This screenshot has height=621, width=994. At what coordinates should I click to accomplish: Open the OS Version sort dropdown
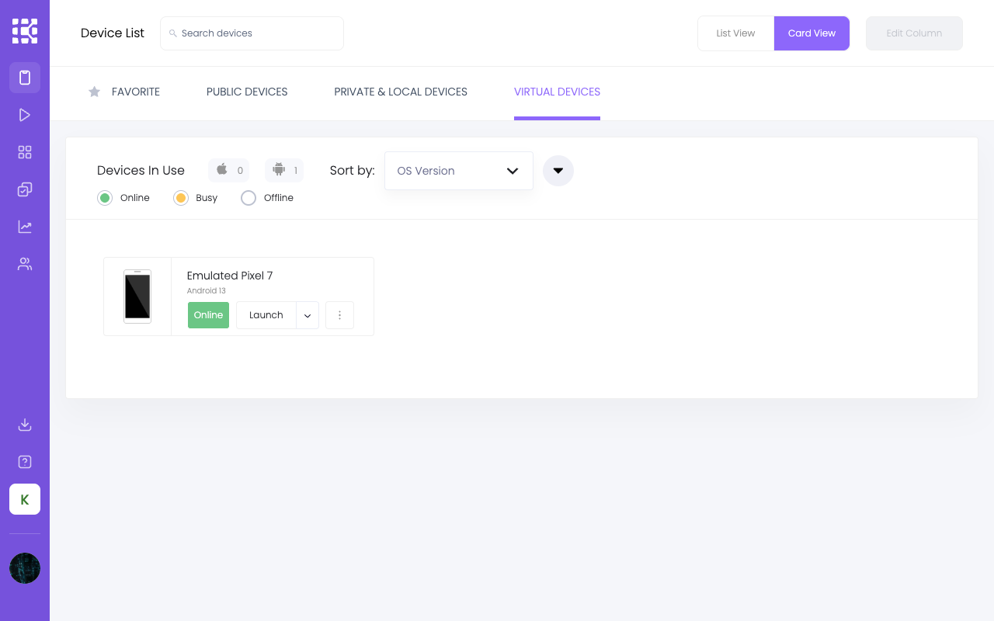pyautogui.click(x=459, y=171)
